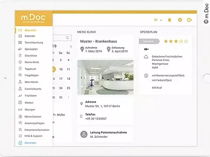
Task: Click the Übungen dumbbell icon
Action: click(x=20, y=109)
